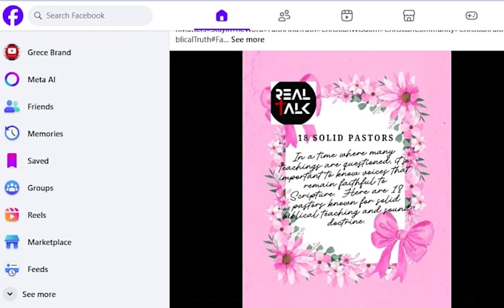504x308 pixels.
Task: Click the Meta AI ring icon
Action: coord(12,79)
